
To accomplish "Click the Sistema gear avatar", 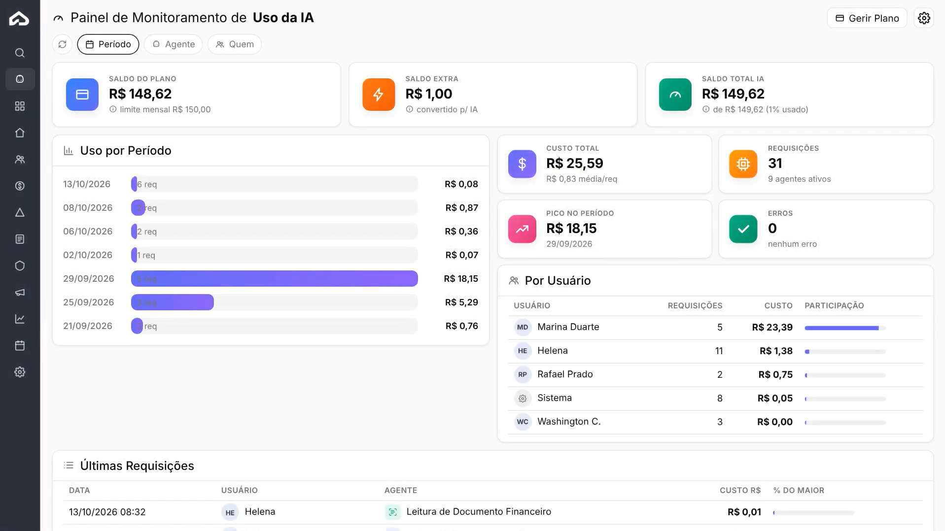I will [x=523, y=398].
